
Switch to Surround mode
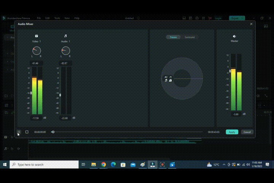coord(190,37)
